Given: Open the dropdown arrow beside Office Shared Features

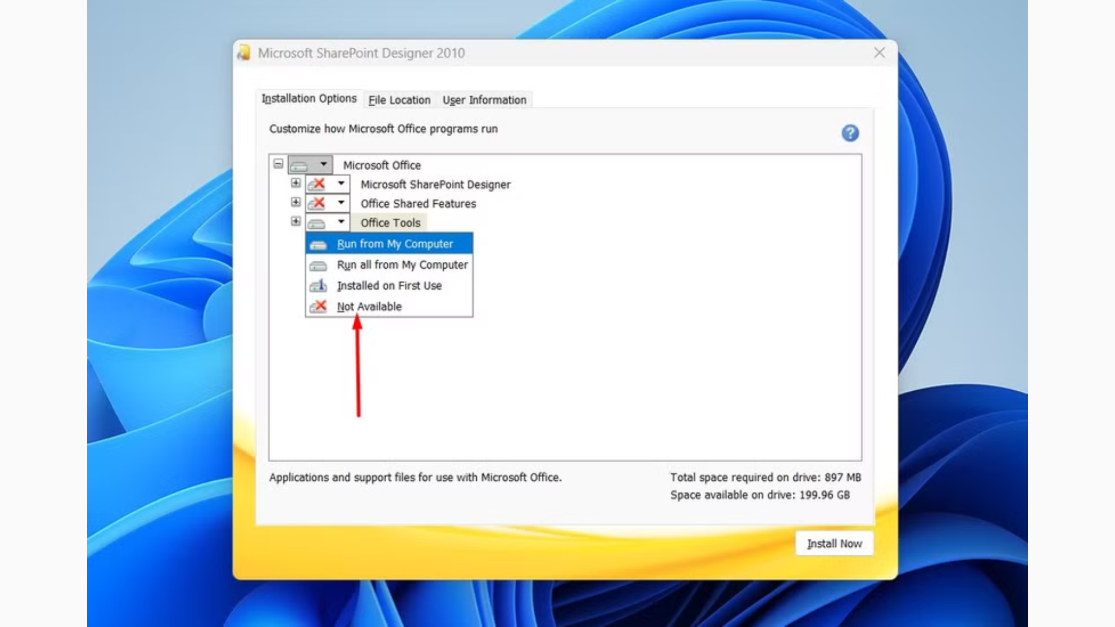Looking at the screenshot, I should coord(341,203).
